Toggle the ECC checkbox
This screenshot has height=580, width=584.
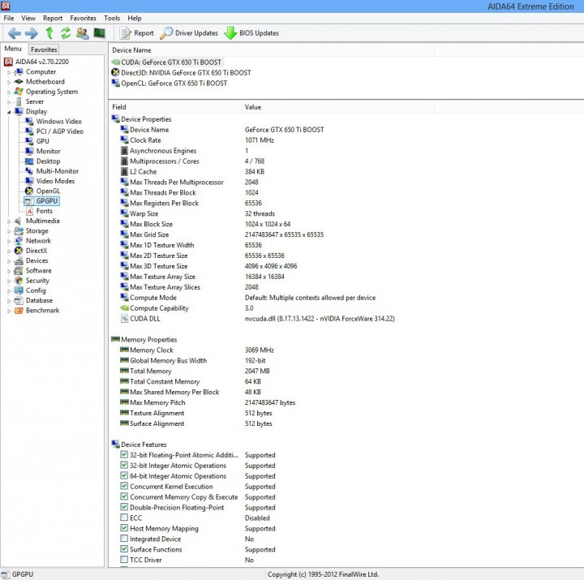click(x=124, y=518)
